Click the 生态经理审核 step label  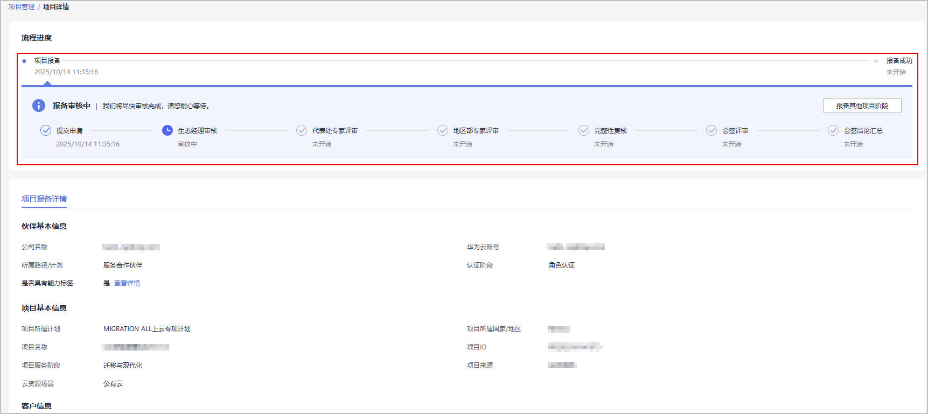point(198,131)
